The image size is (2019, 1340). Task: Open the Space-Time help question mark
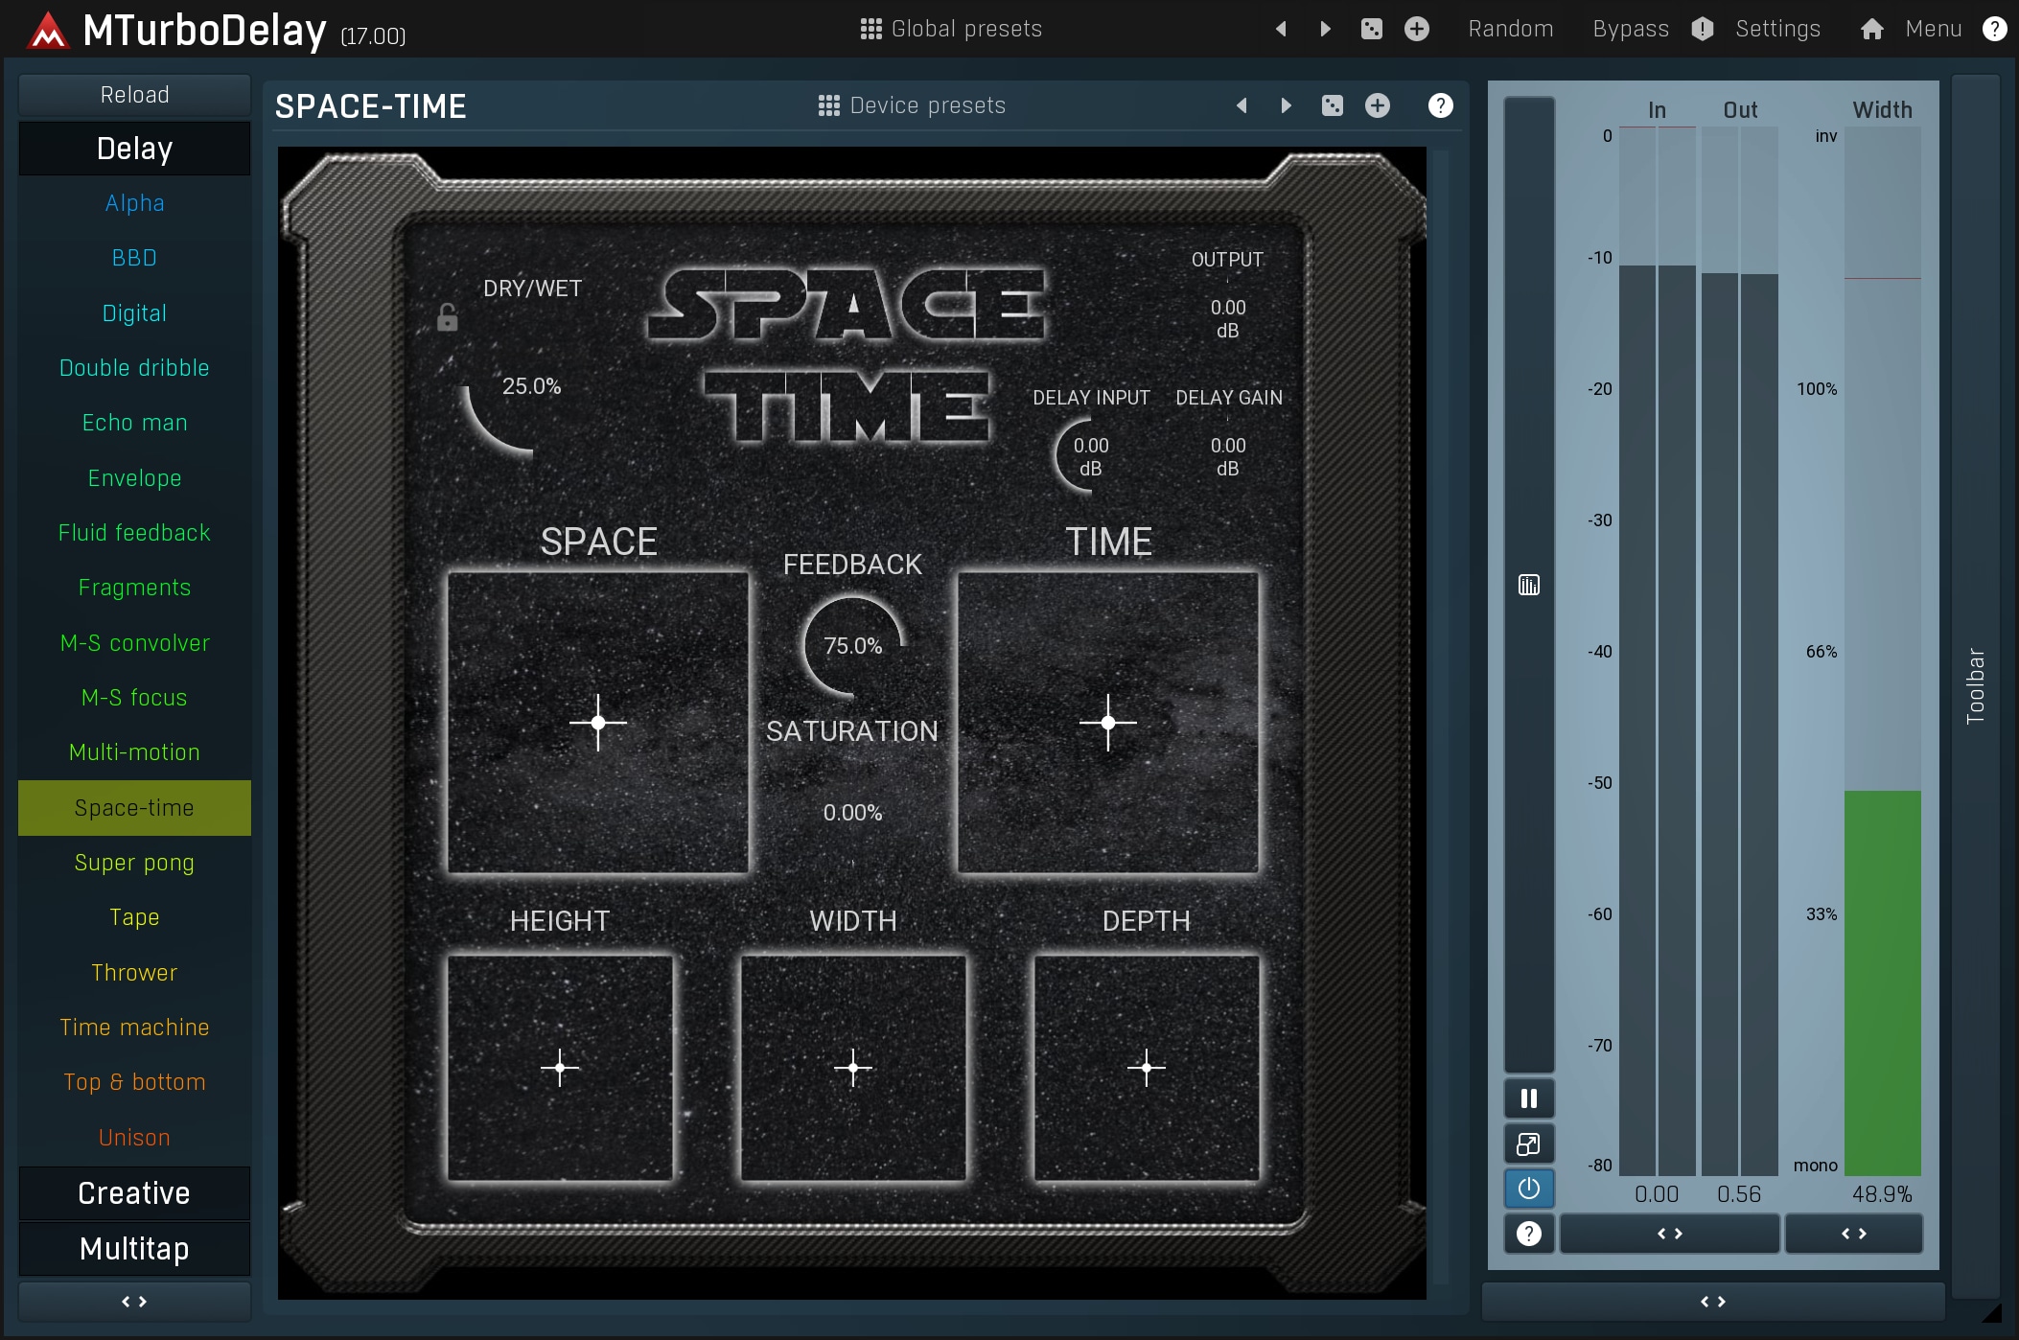click(x=1440, y=105)
